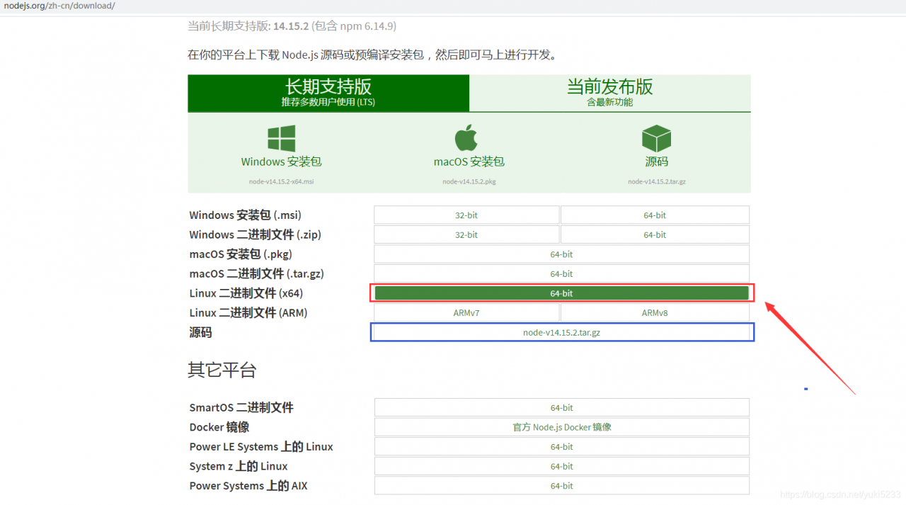906x505 pixels.
Task: Switch to the 当前发布版 tab
Action: coord(609,93)
